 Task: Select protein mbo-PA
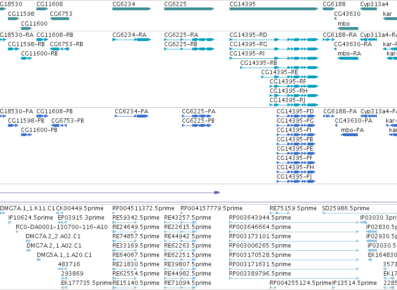pyautogui.click(x=352, y=131)
